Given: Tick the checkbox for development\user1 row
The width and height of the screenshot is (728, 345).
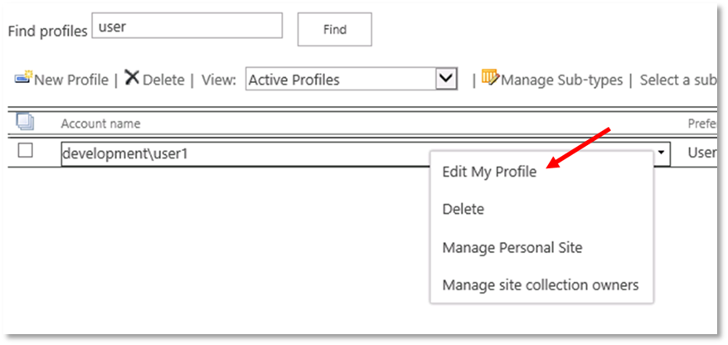Looking at the screenshot, I should (x=26, y=151).
